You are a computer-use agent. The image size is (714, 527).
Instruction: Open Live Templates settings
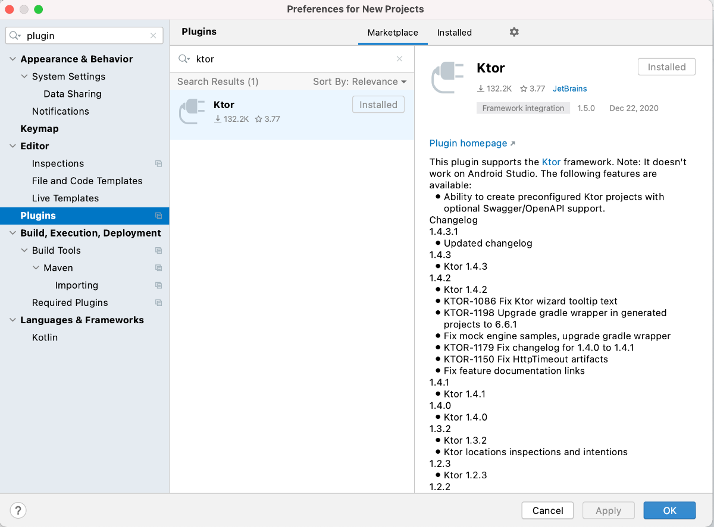pyautogui.click(x=65, y=198)
